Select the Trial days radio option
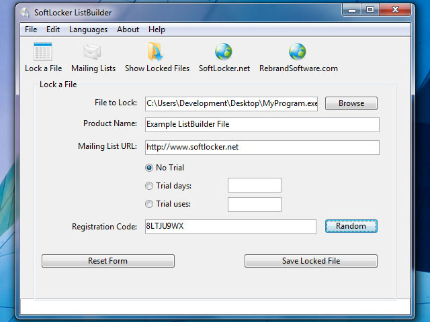The width and height of the screenshot is (430, 322). (149, 186)
